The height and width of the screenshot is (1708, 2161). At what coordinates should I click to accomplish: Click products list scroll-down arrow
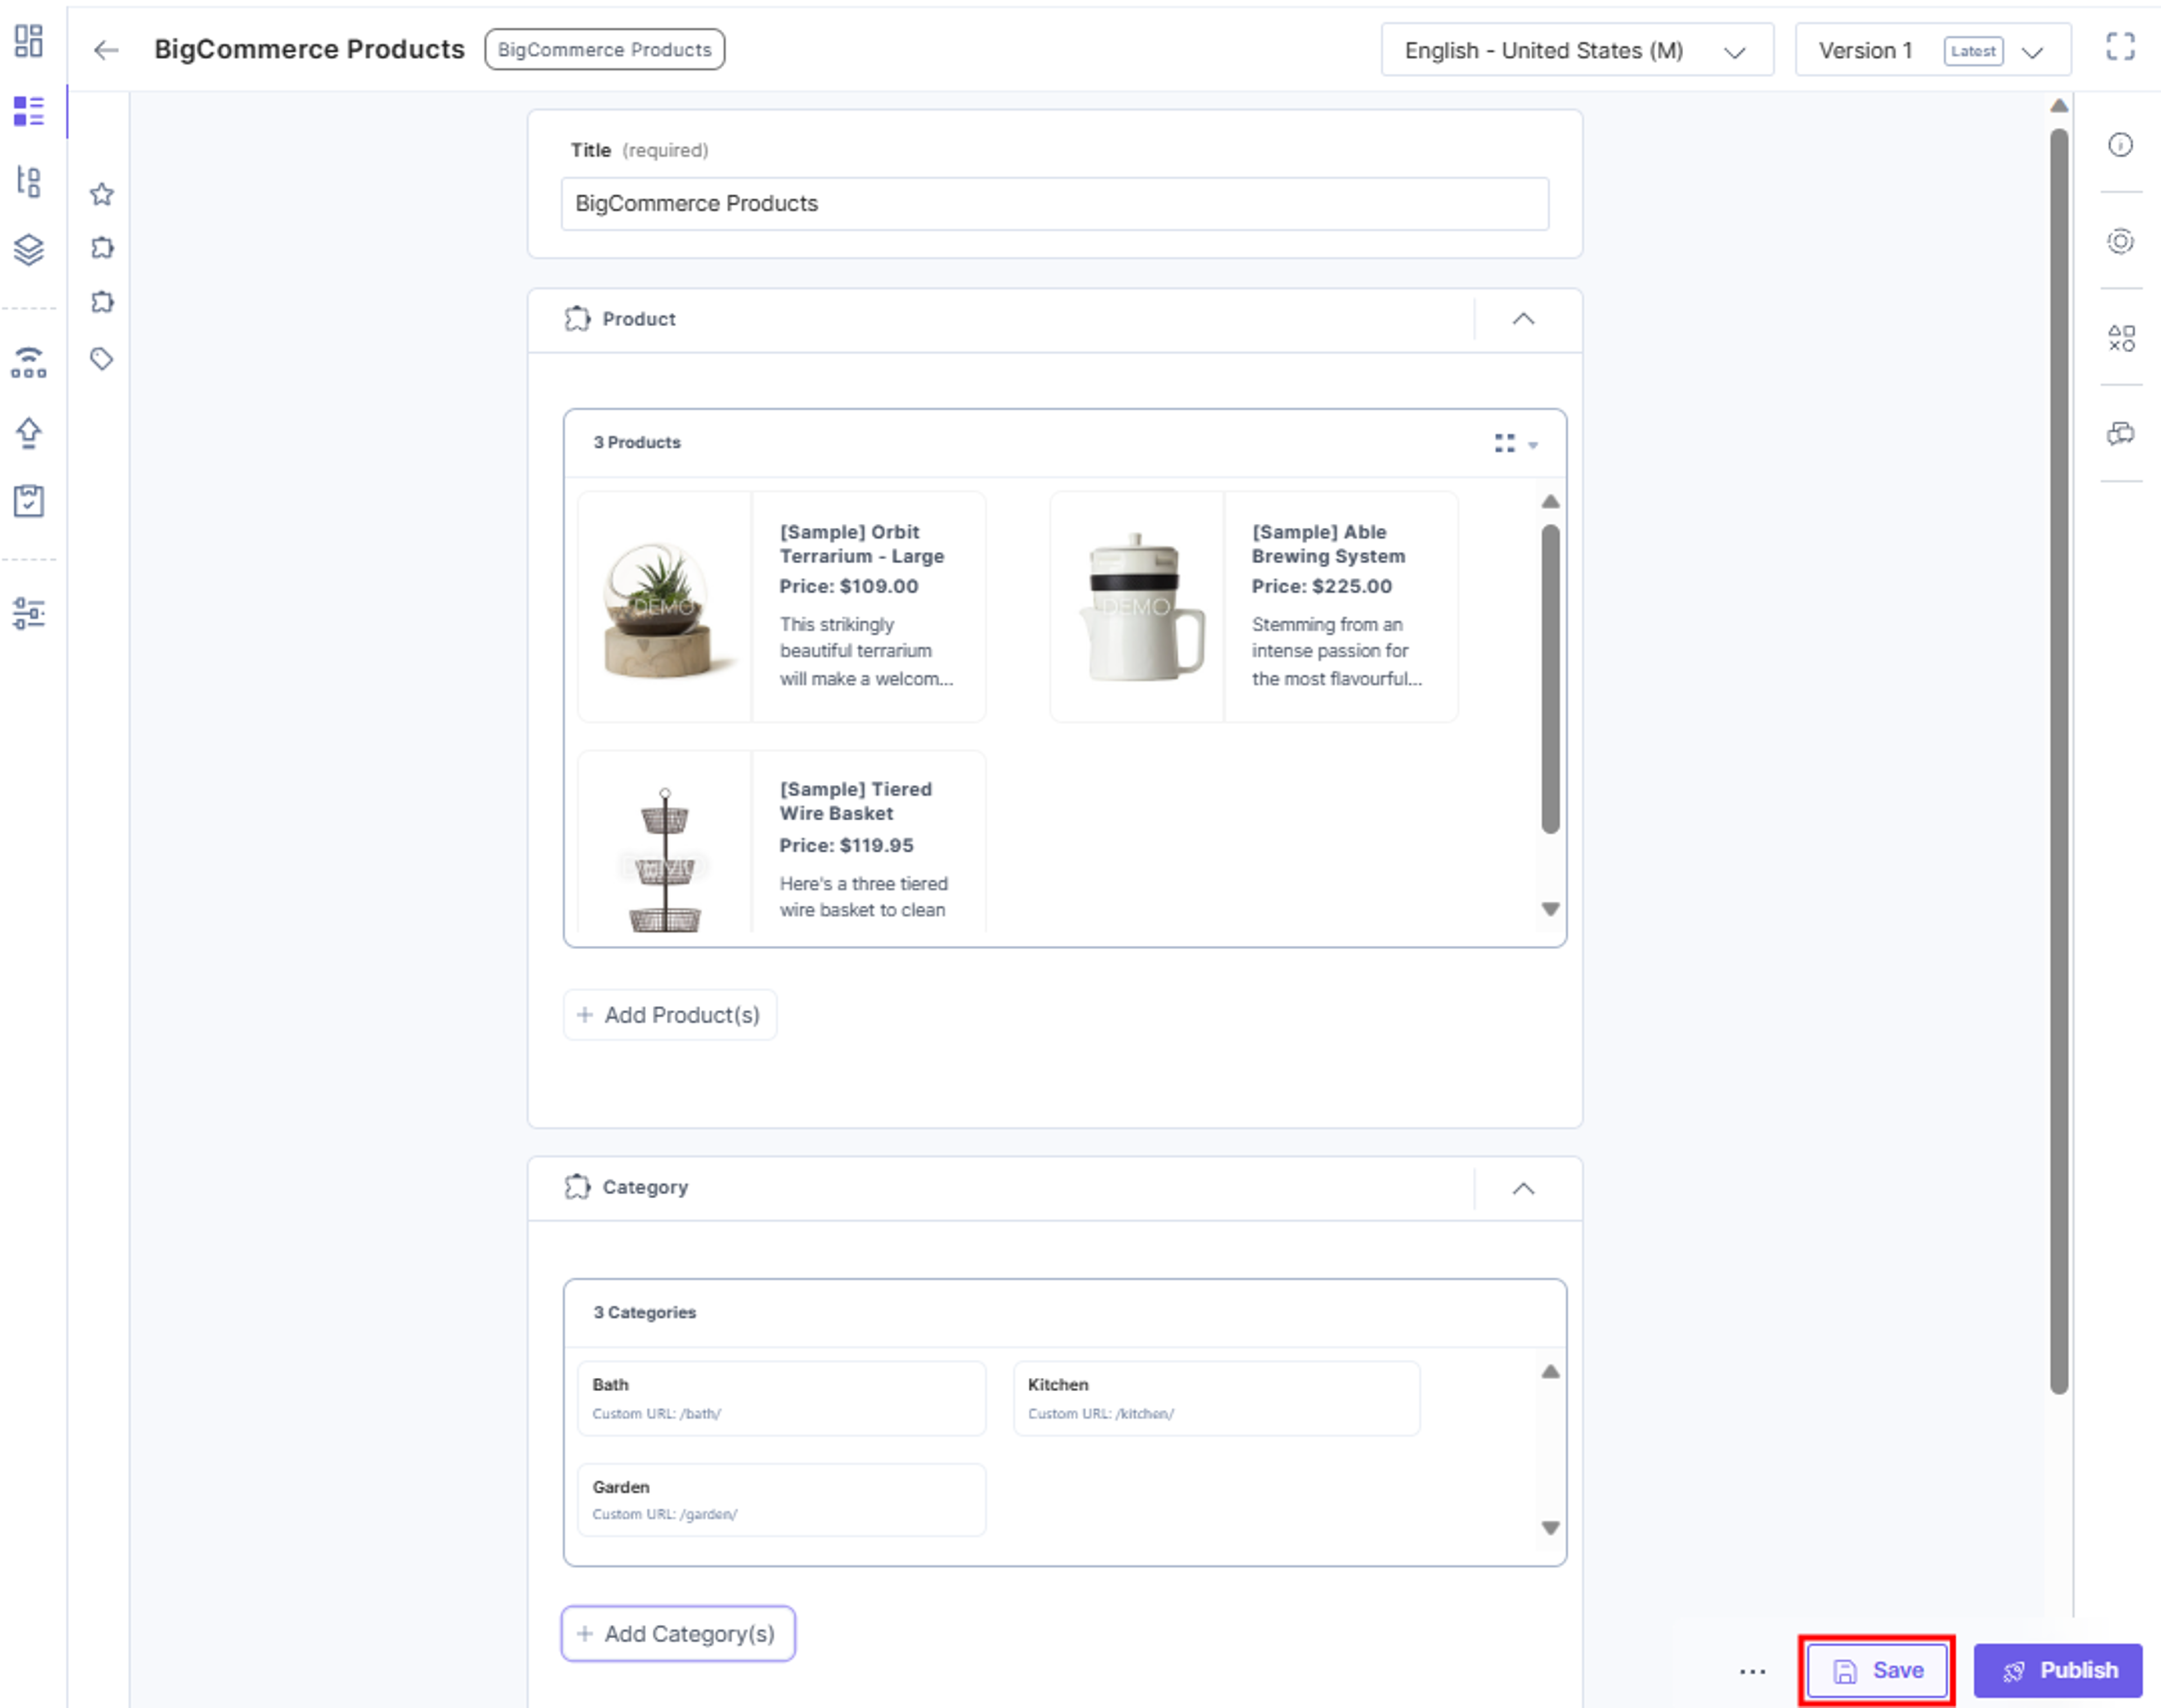click(1550, 909)
